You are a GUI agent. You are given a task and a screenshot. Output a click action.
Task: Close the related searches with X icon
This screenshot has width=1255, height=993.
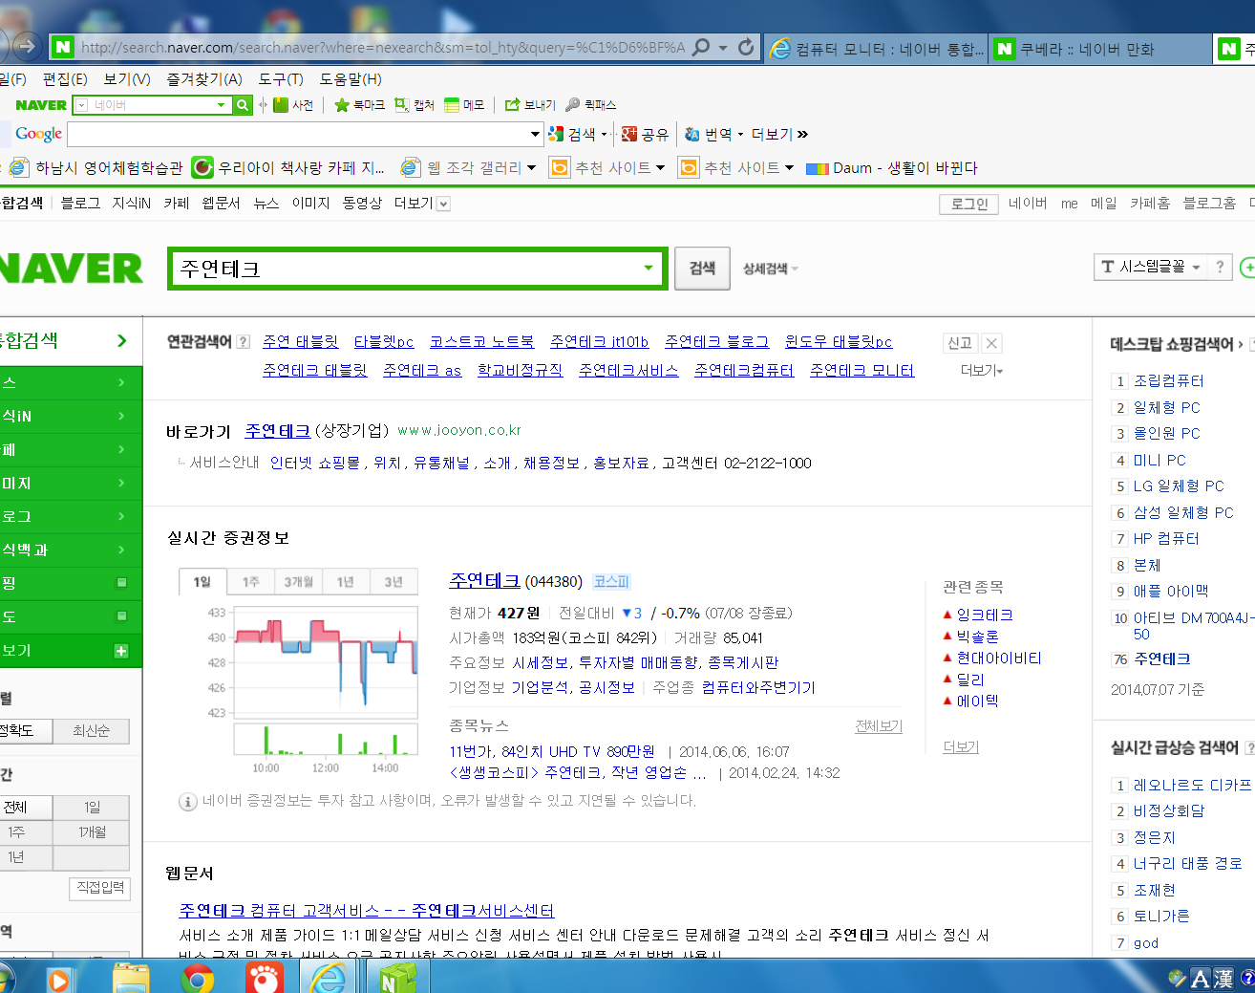[x=991, y=343]
